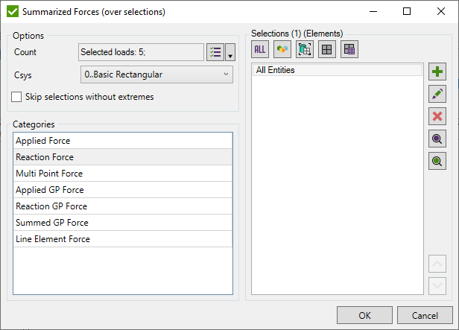Select Reaction Force category
This screenshot has height=330, width=459.
pyautogui.click(x=122, y=157)
